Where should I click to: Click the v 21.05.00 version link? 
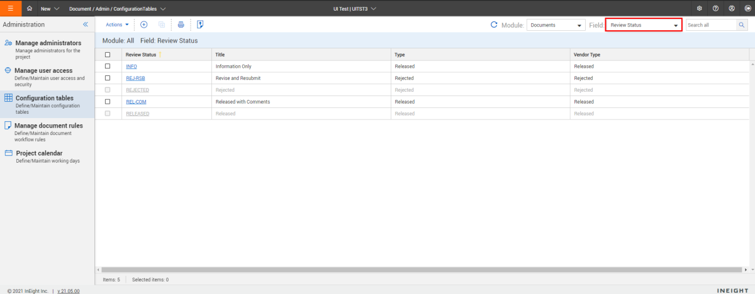pyautogui.click(x=68, y=291)
